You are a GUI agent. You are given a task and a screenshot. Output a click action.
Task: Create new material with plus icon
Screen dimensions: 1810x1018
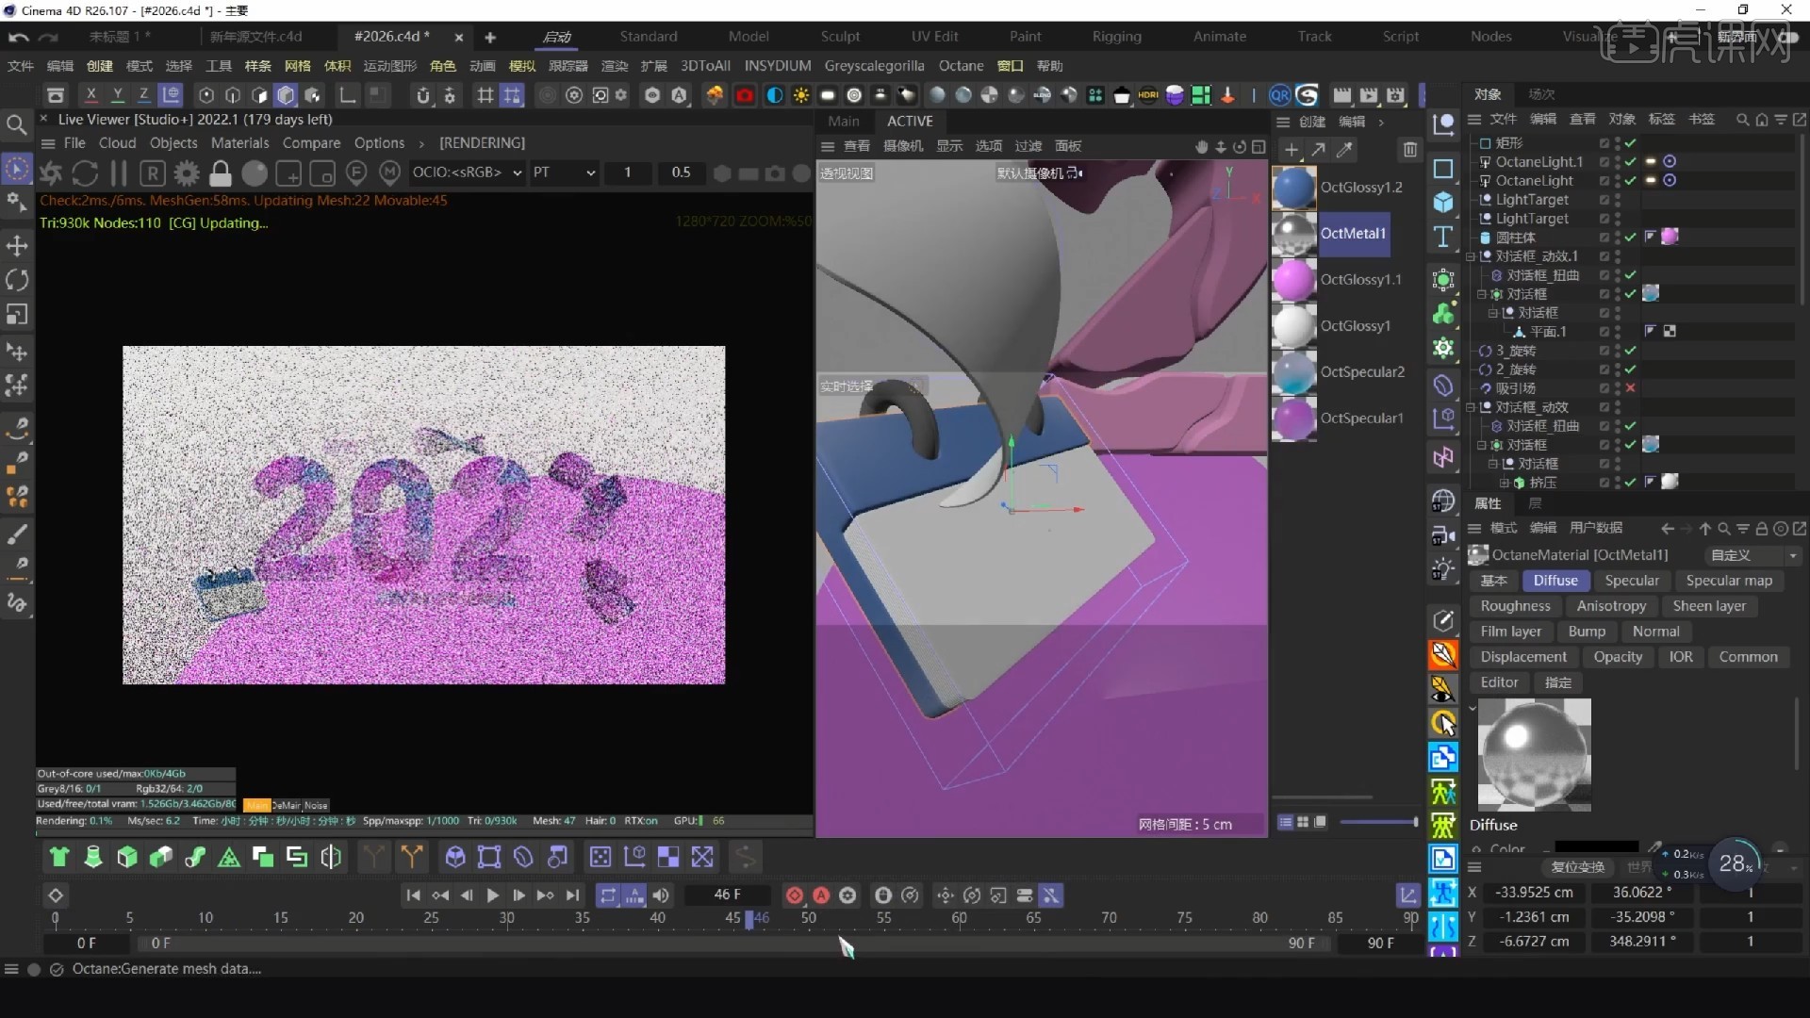1292,149
